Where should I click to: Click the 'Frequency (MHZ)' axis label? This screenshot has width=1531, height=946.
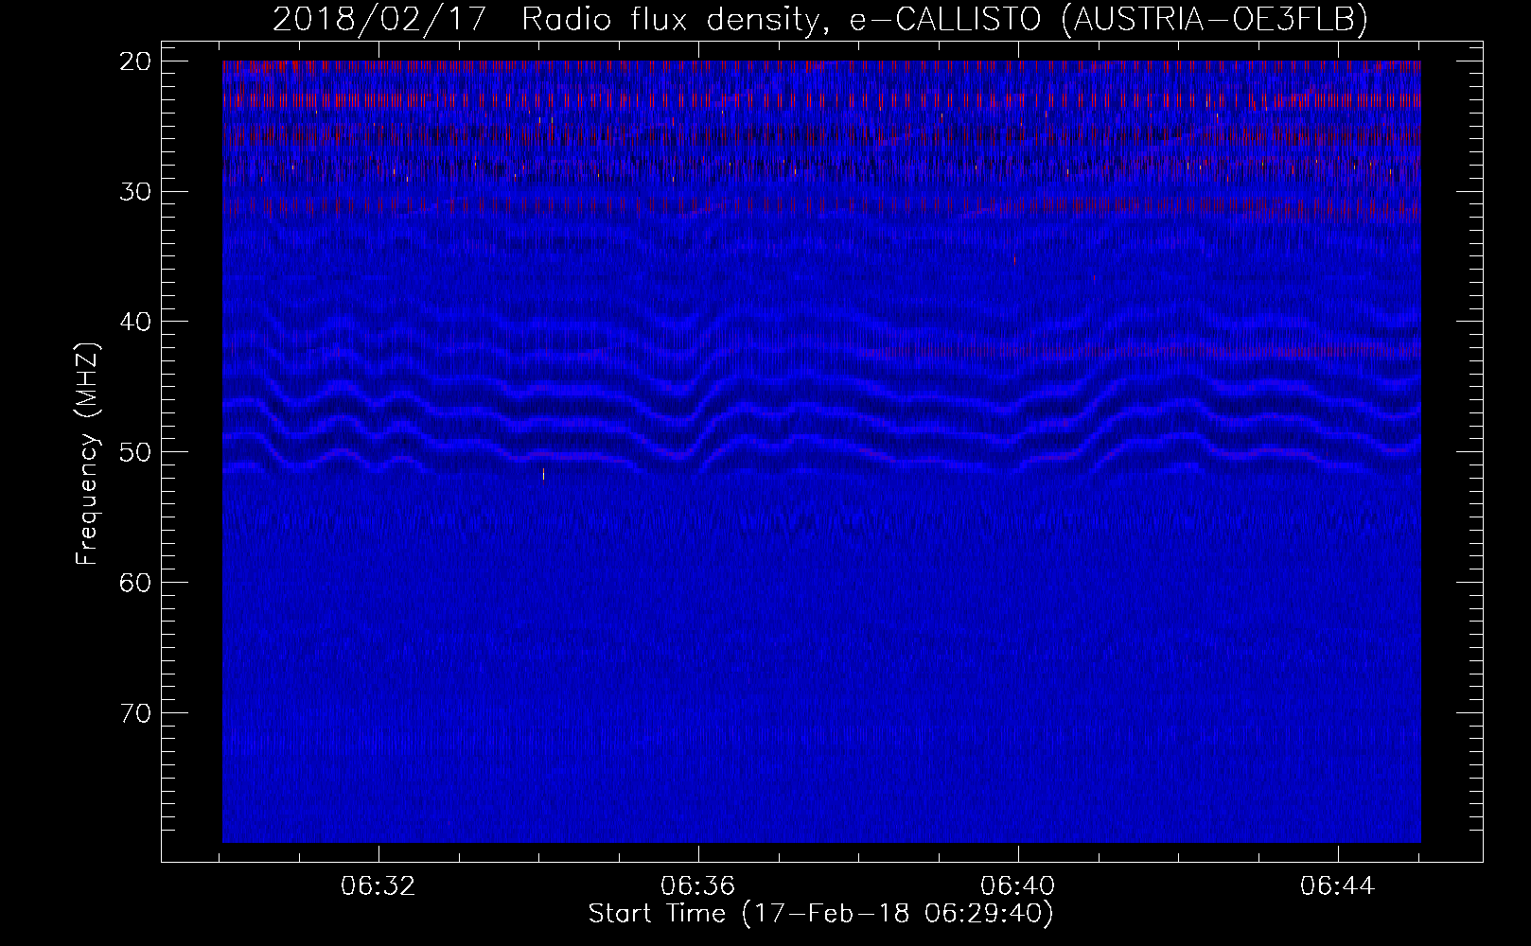[86, 454]
